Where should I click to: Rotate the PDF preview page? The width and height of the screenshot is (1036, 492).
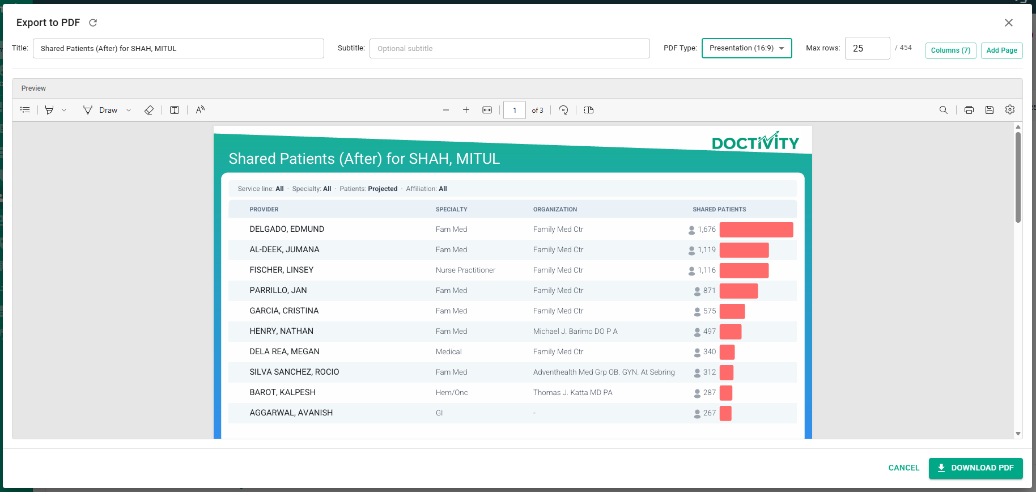coord(563,110)
